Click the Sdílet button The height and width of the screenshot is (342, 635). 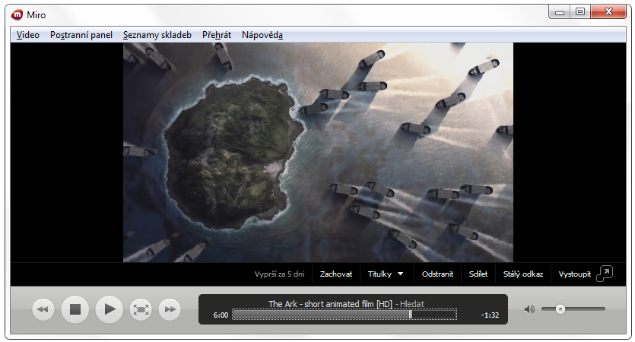point(478,274)
